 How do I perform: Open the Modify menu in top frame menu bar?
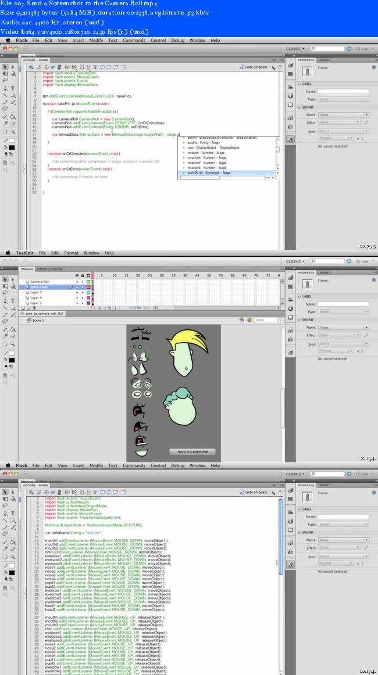pyautogui.click(x=96, y=41)
